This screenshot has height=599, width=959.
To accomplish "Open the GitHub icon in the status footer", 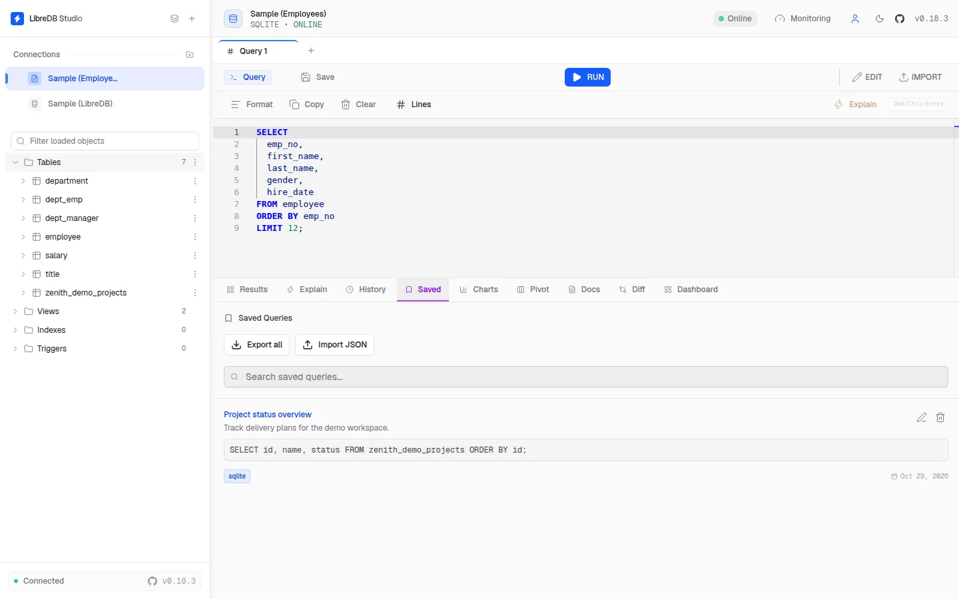I will (x=153, y=581).
